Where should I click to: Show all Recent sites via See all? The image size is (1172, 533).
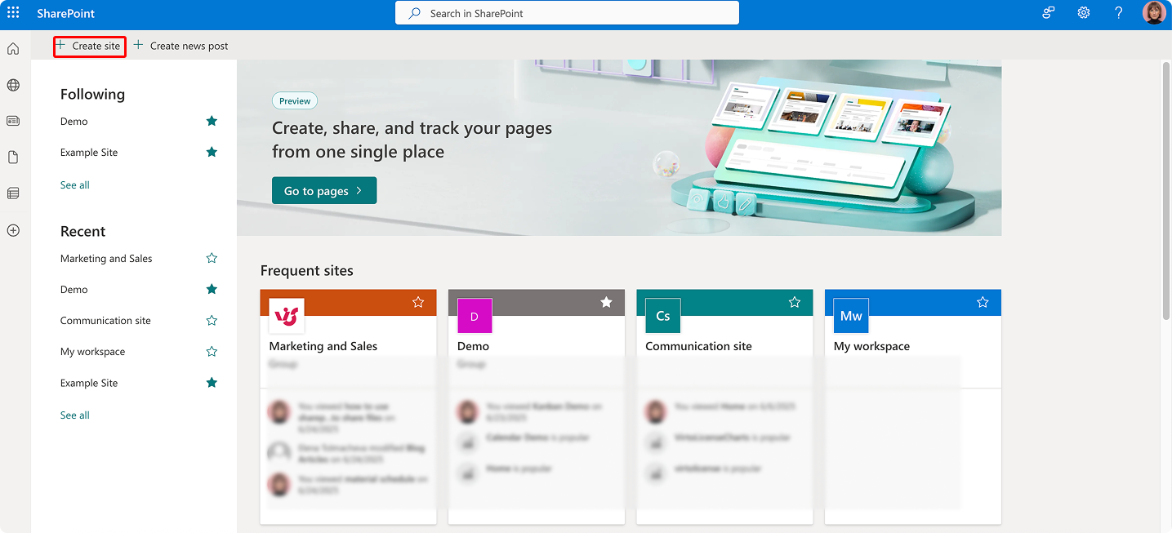click(x=74, y=415)
